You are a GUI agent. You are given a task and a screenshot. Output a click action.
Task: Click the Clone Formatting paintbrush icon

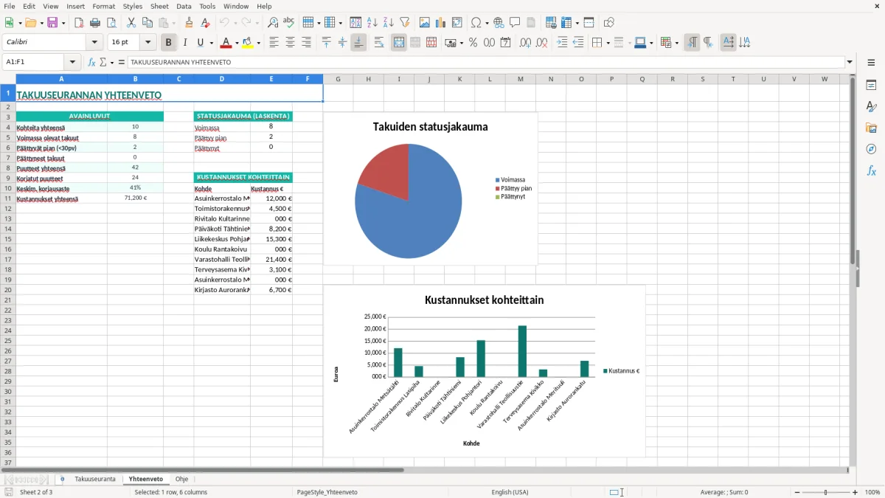click(190, 23)
